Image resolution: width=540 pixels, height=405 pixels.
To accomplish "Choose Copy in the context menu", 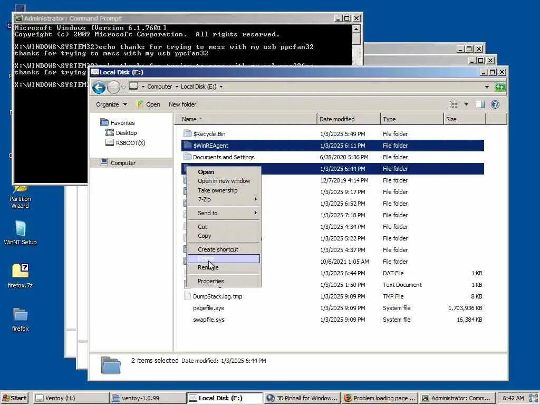I will pyautogui.click(x=224, y=236).
